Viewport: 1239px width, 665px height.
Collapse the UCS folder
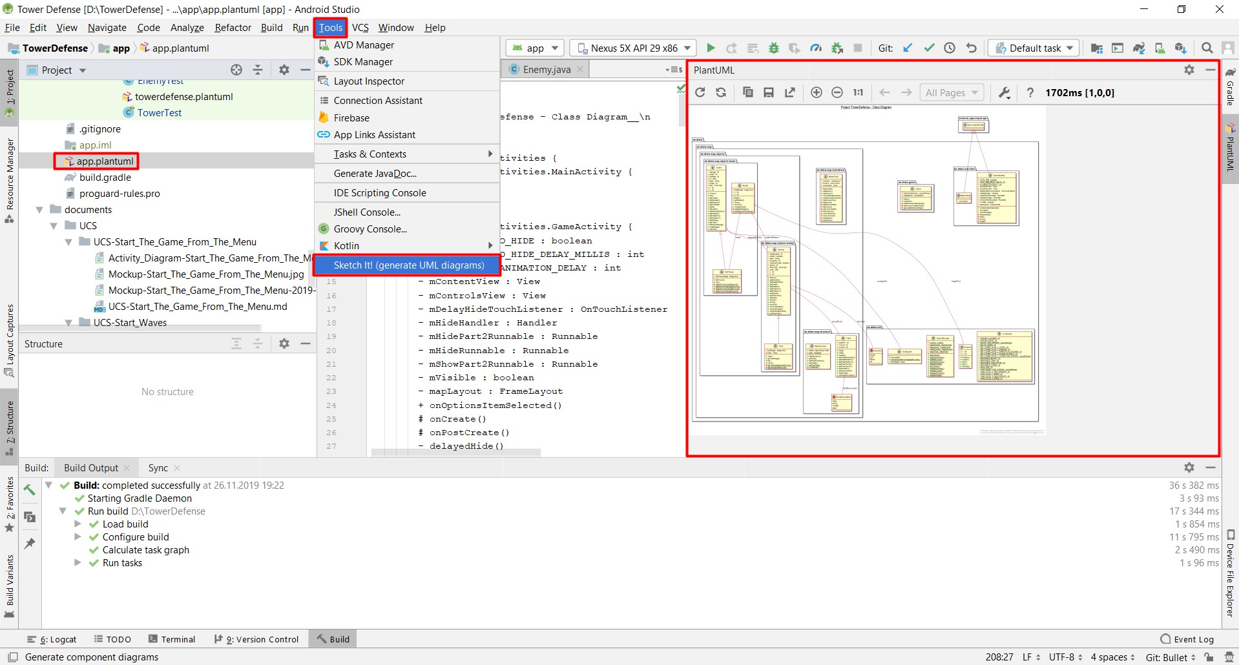[54, 226]
